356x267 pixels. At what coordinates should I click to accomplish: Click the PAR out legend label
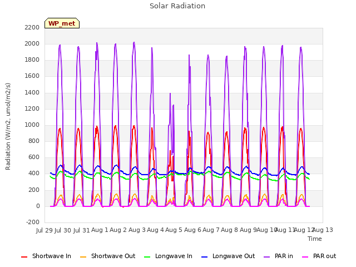324,256
